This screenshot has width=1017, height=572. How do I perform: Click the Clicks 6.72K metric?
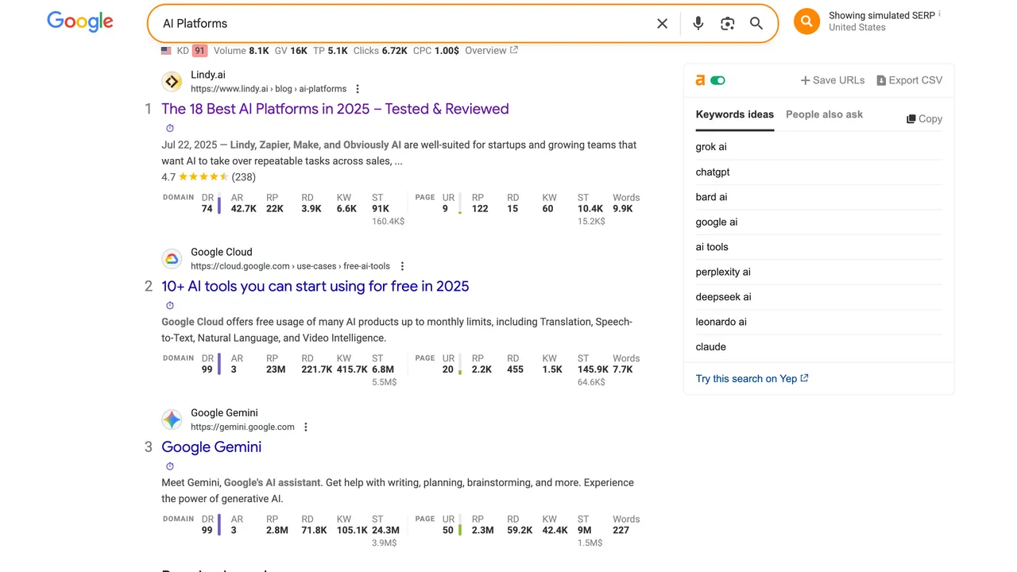(381, 50)
